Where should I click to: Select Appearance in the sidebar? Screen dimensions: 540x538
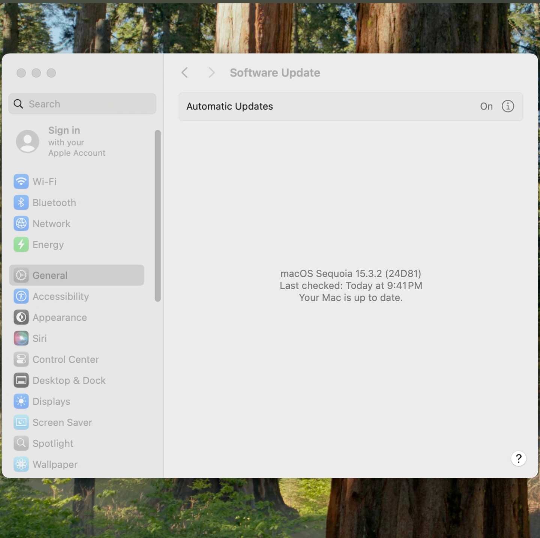(60, 317)
